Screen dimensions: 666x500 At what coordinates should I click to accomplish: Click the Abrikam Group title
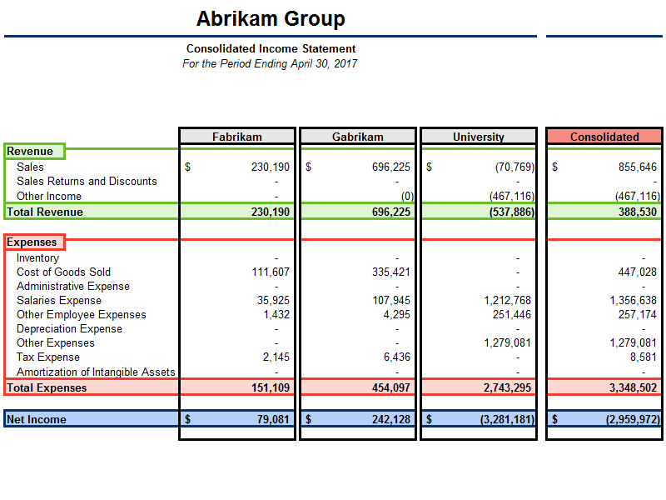tap(271, 18)
